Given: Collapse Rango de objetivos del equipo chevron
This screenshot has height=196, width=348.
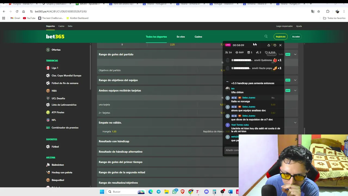Looking at the screenshot, I should click(295, 80).
